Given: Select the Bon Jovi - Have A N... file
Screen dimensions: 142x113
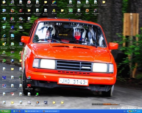Looking at the screenshot, I should click(x=46, y=12).
